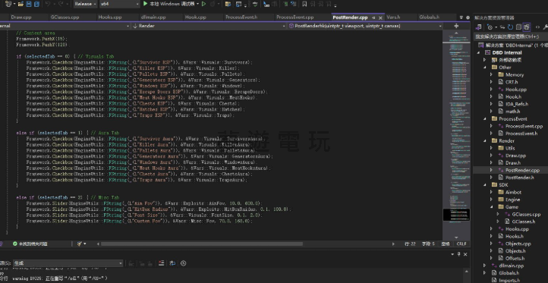
Task: Open the Release configuration dropdown
Action: click(x=85, y=4)
